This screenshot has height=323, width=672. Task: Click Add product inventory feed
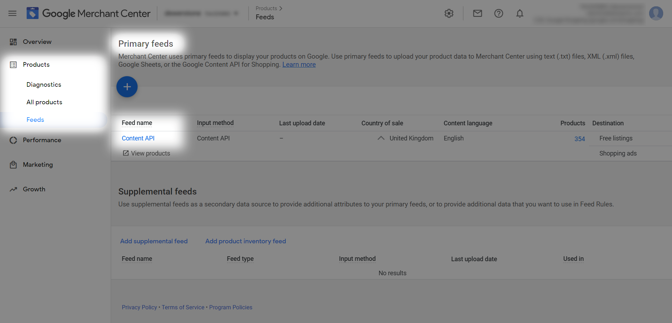pos(246,241)
